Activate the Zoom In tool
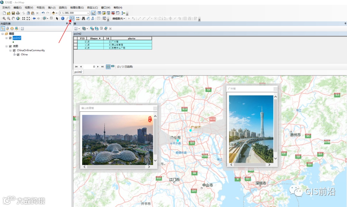Viewport: 347px width, 207px height. (x=4, y=18)
